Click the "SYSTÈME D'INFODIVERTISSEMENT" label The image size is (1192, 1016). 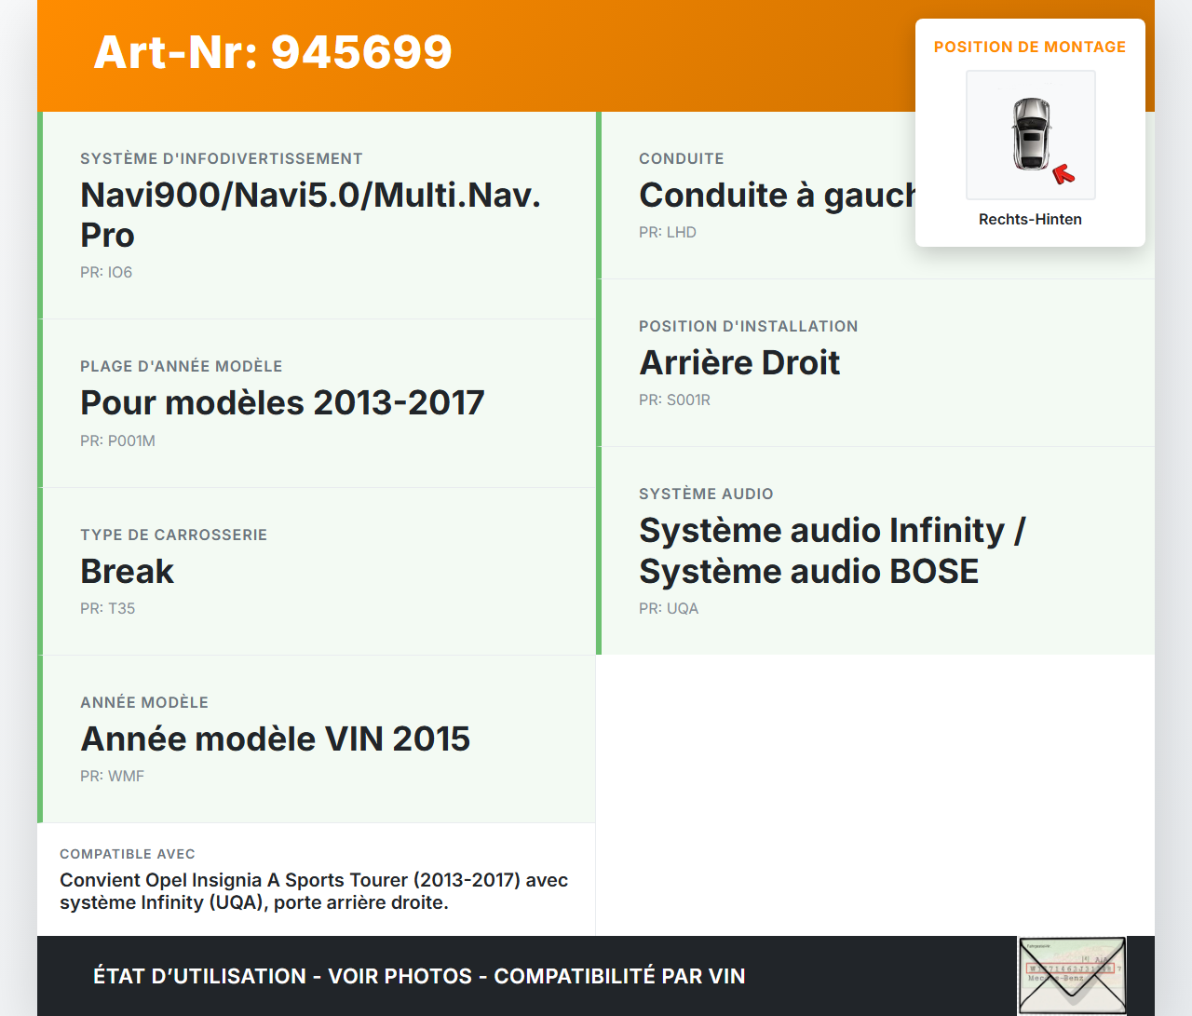click(x=222, y=158)
